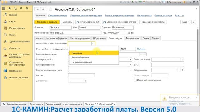Click the Записать и закрыть button

47,22
